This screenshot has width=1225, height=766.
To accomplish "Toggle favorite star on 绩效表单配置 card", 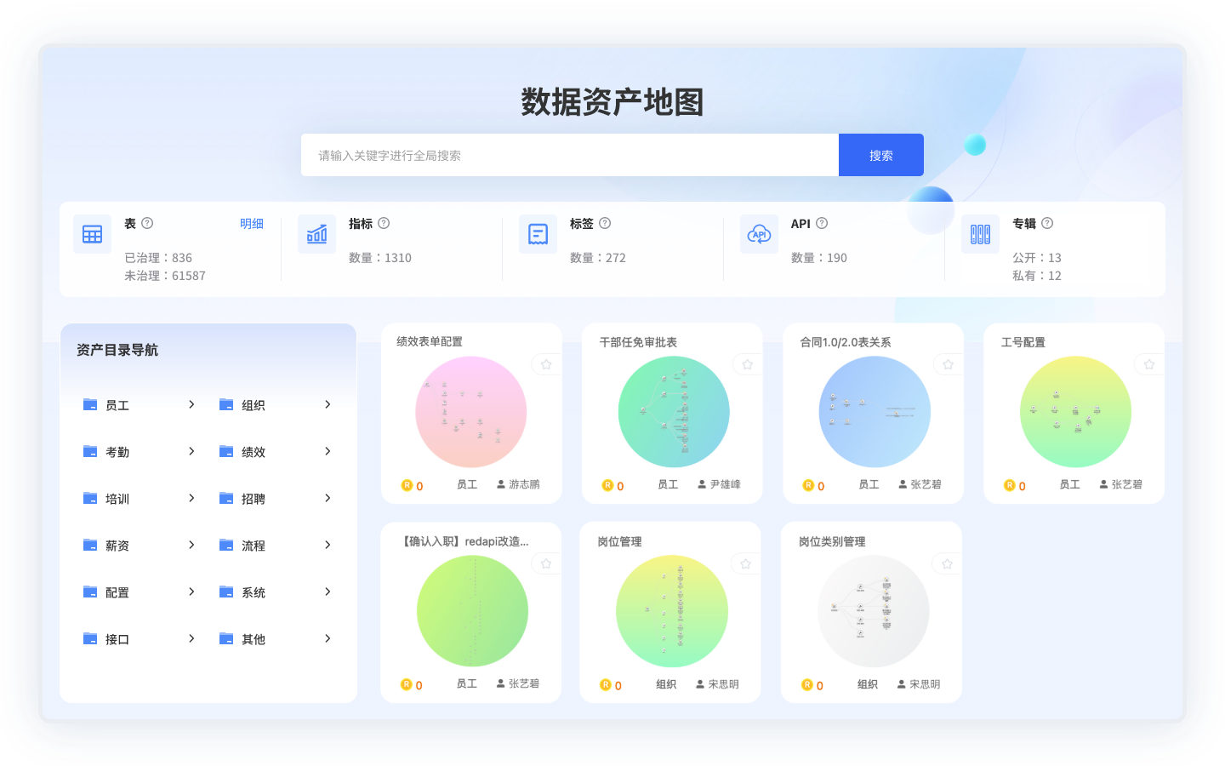I will click(546, 364).
